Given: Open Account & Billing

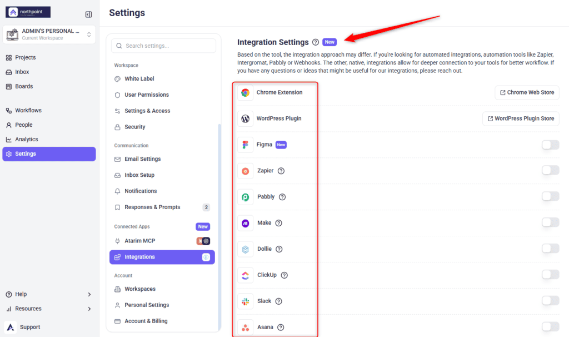Looking at the screenshot, I should [162, 321].
